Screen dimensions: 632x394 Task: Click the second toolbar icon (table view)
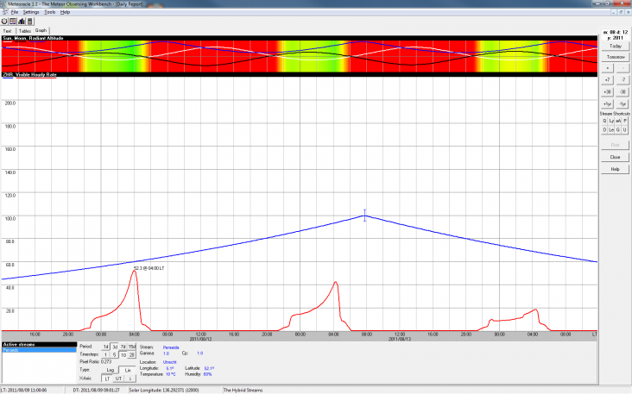pos(13,21)
